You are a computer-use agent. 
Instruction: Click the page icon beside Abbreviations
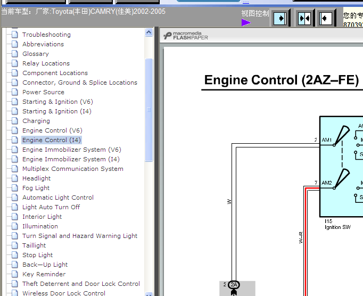click(15, 44)
